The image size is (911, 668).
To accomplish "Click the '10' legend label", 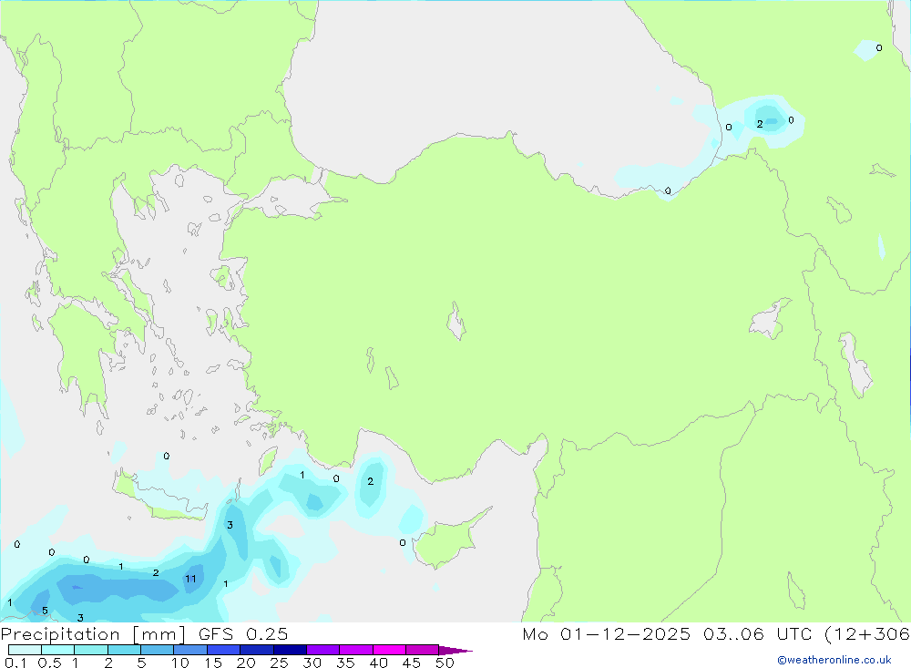I will [179, 663].
